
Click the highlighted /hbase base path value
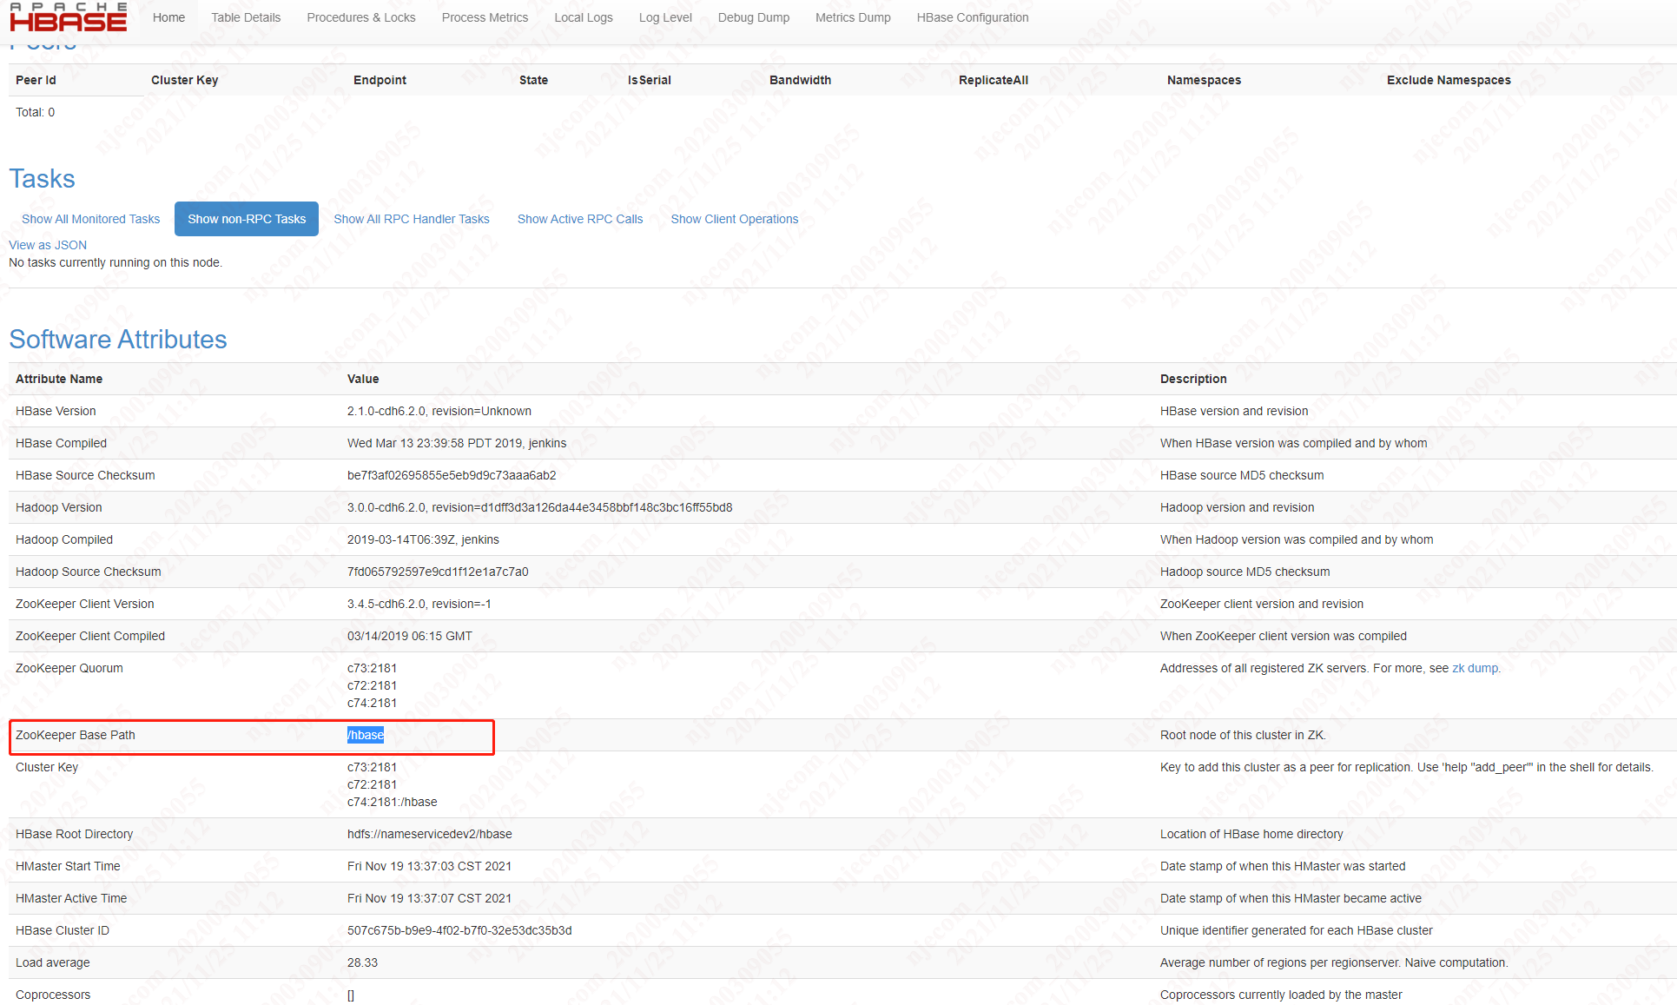(x=366, y=735)
